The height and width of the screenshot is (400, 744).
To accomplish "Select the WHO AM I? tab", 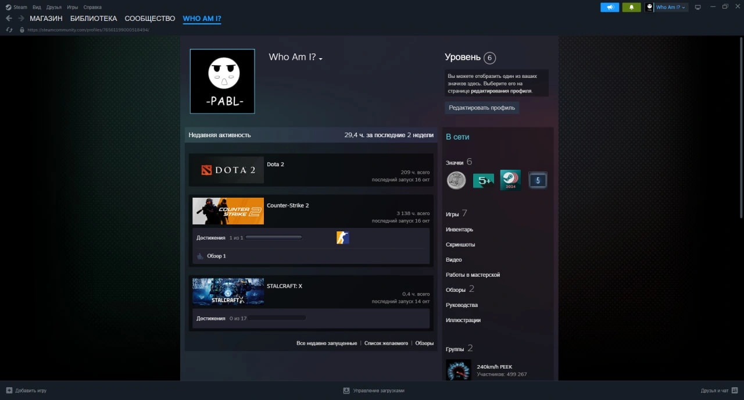I will [x=202, y=19].
